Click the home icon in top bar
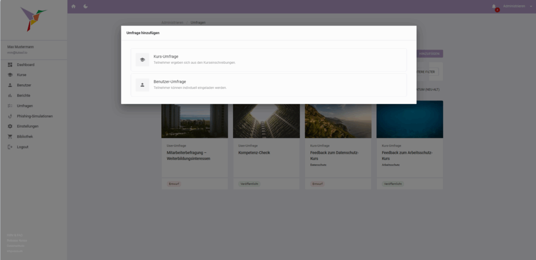Viewport: 536px width, 260px height. click(73, 6)
